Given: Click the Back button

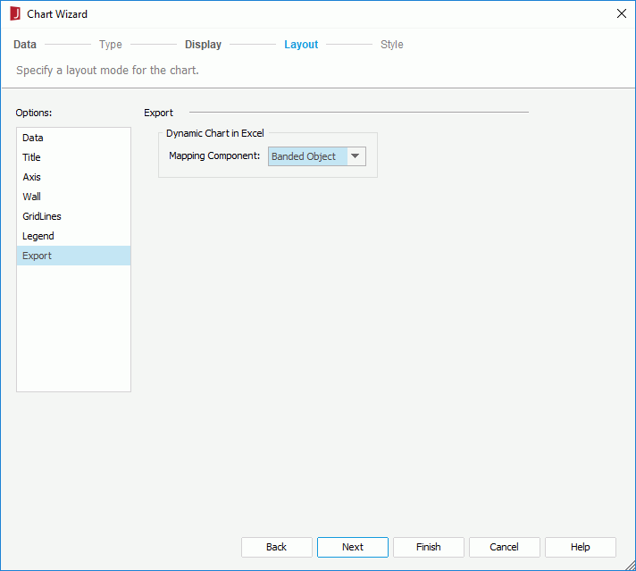Looking at the screenshot, I should (x=277, y=547).
